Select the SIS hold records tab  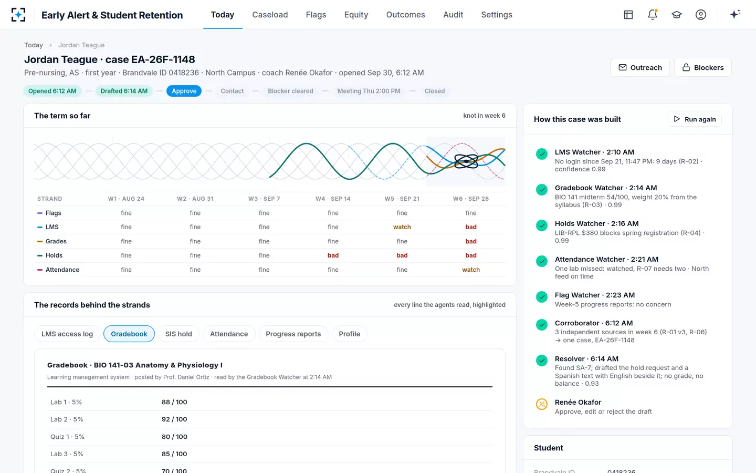[x=178, y=334]
